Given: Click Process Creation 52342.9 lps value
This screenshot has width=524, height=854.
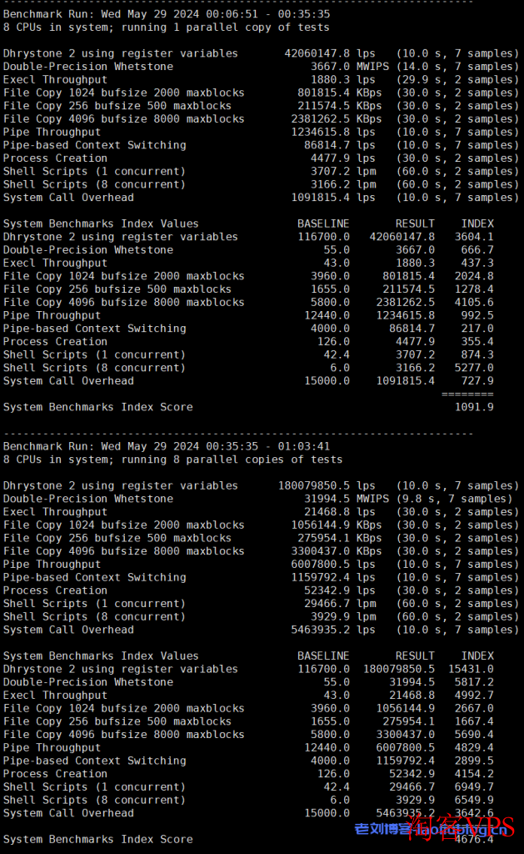Looking at the screenshot, I should coord(340,590).
